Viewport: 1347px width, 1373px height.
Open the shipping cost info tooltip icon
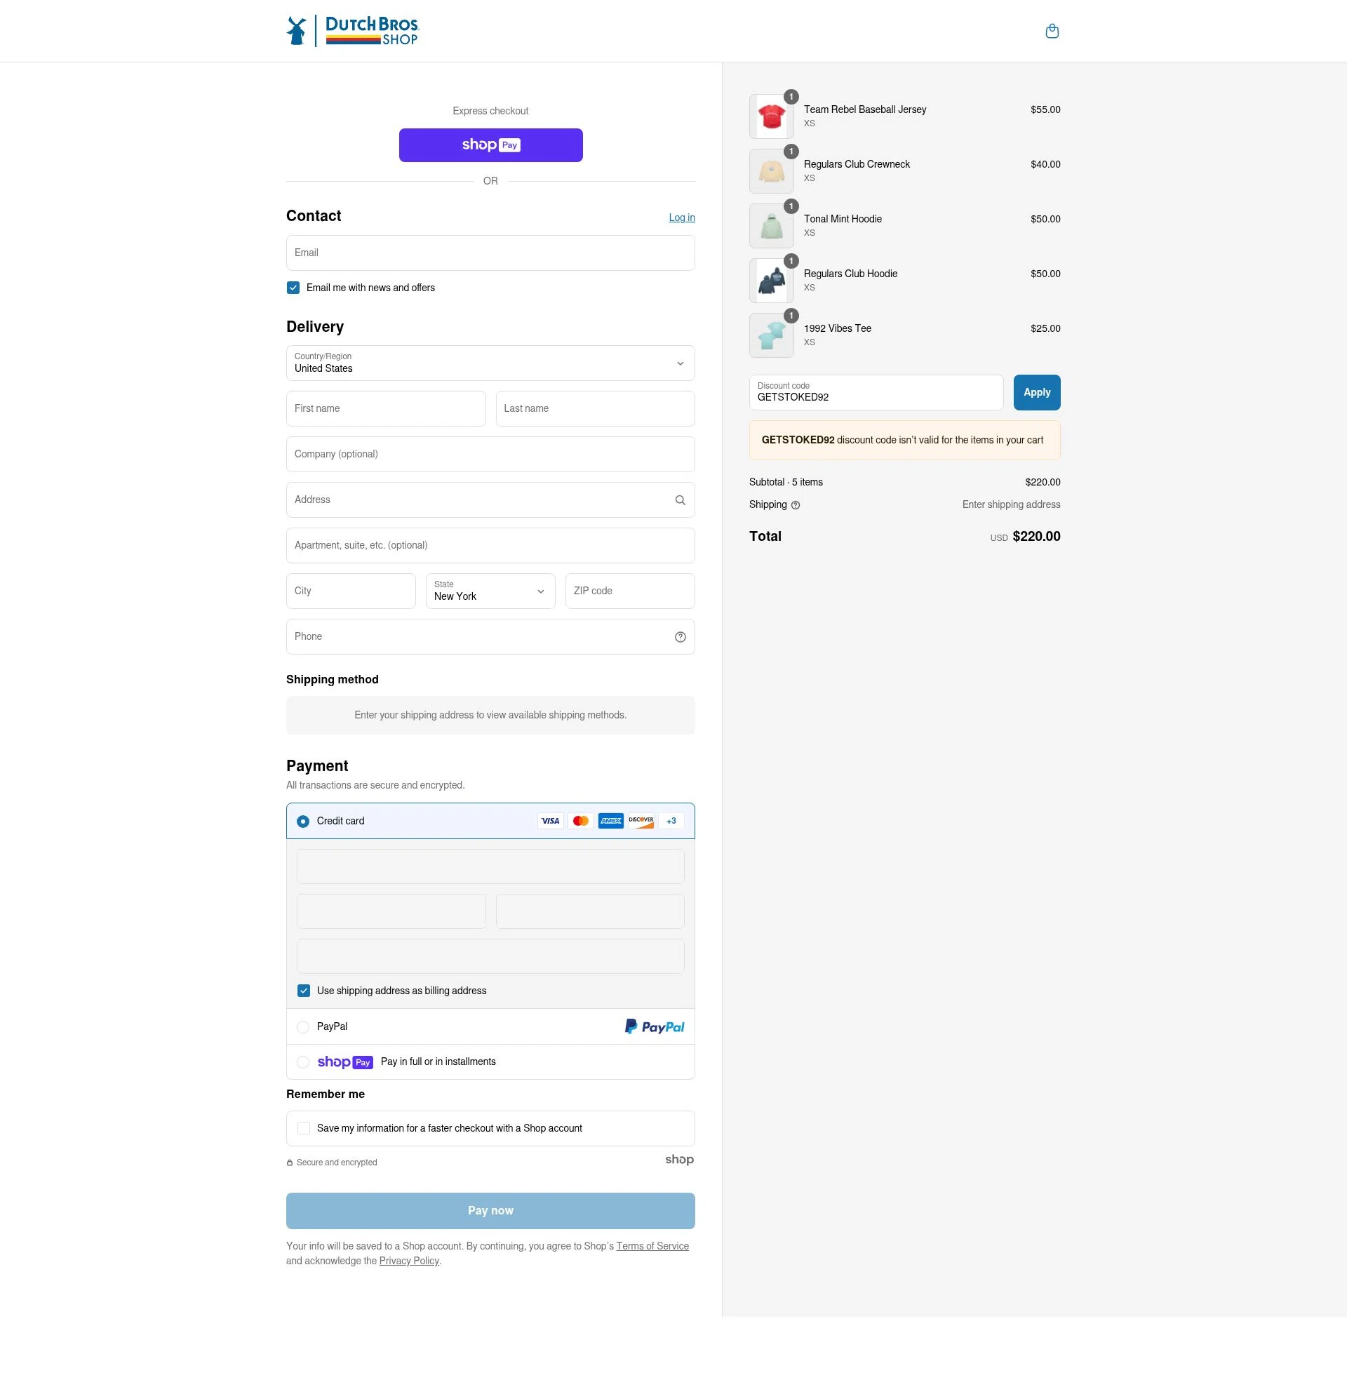[794, 504]
